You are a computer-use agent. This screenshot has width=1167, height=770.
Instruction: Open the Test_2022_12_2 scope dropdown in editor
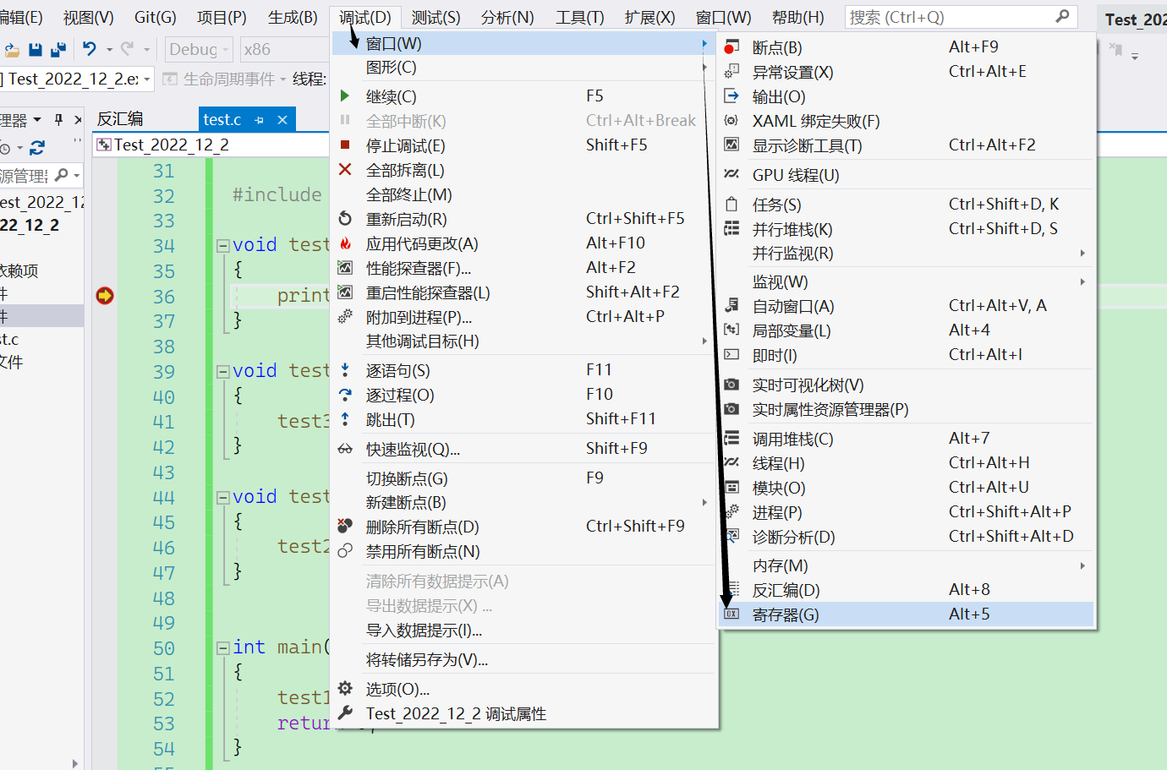(211, 145)
